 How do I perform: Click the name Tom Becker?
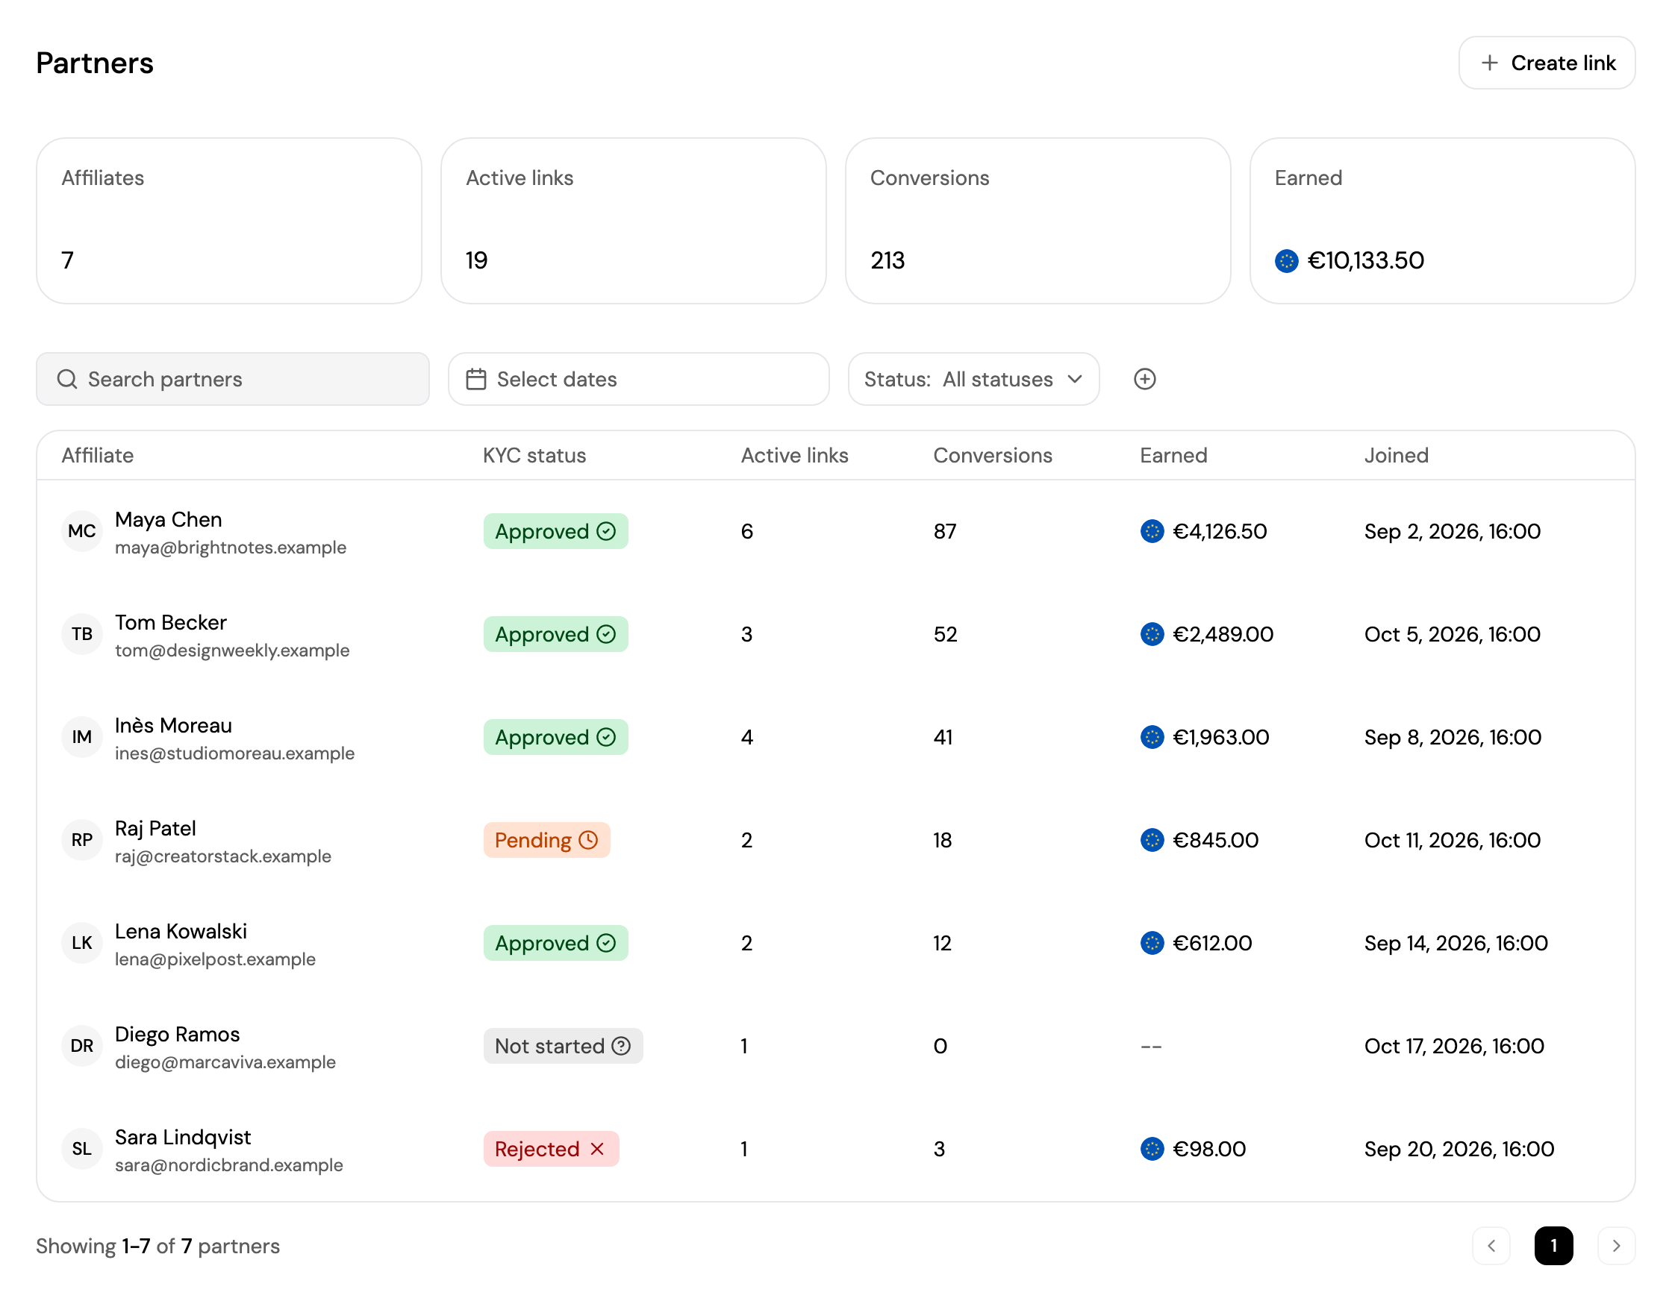click(171, 622)
